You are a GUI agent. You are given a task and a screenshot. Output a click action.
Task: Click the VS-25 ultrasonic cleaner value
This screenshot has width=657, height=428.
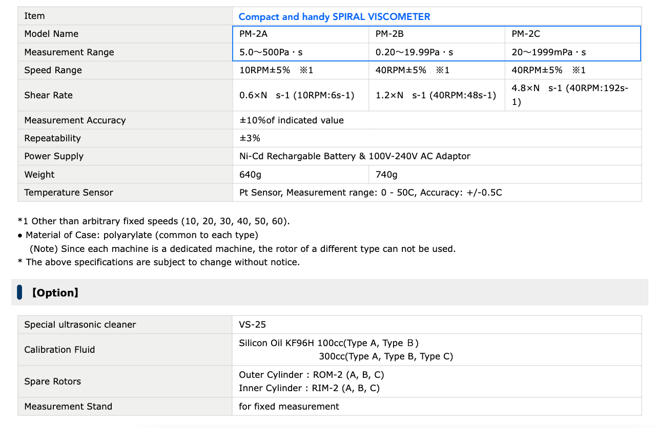tap(252, 325)
